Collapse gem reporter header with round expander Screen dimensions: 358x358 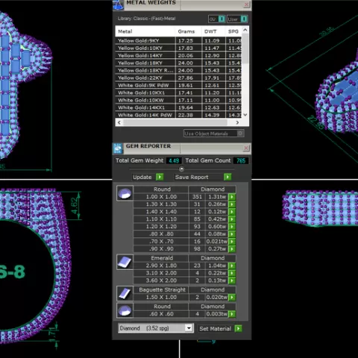click(x=181, y=169)
